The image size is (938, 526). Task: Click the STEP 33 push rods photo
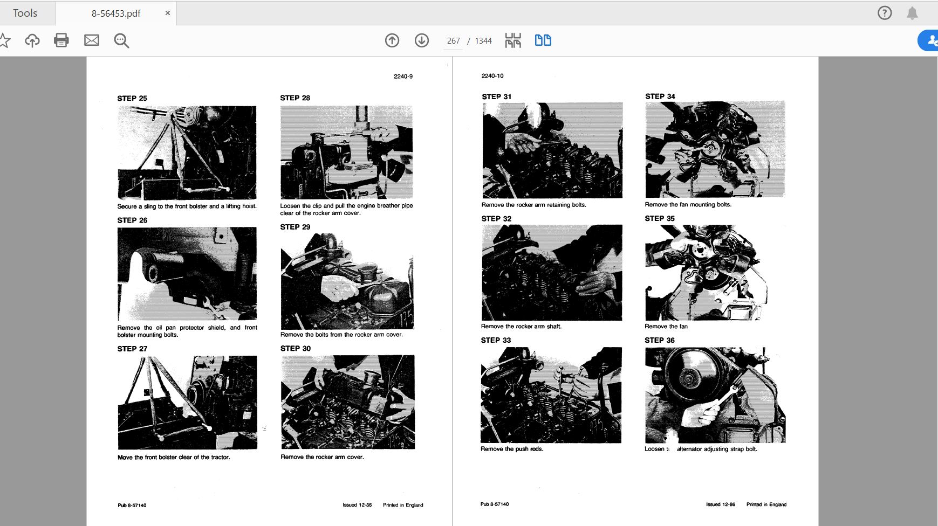551,395
